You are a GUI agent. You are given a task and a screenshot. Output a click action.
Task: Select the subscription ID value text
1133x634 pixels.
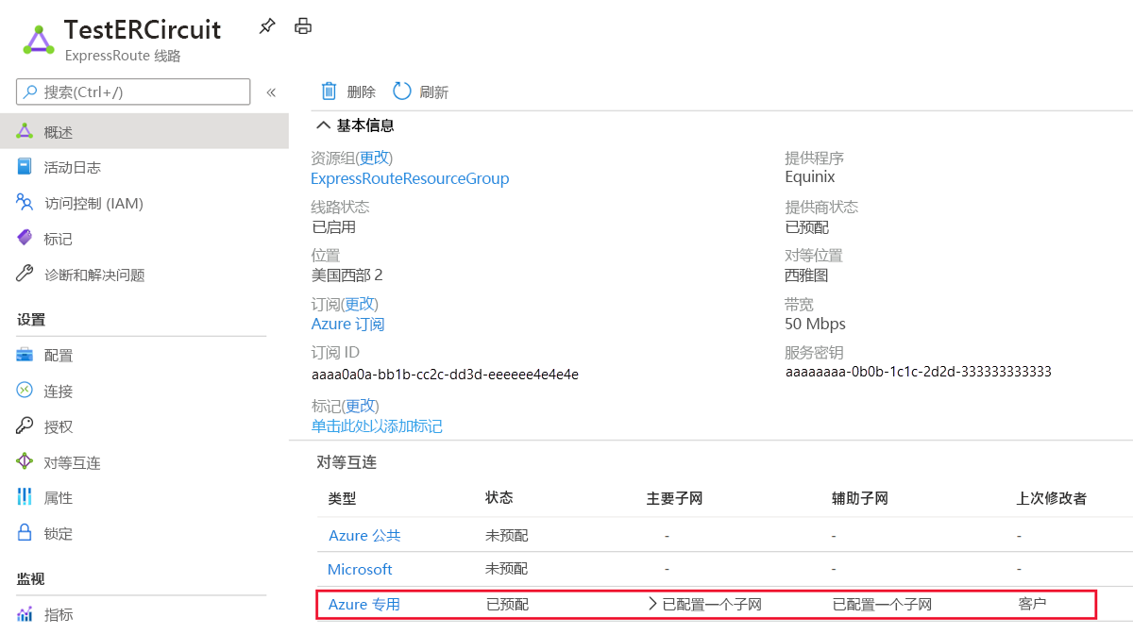pyautogui.click(x=445, y=375)
